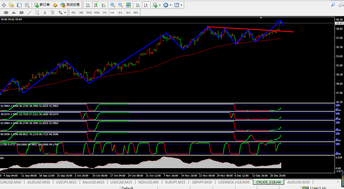The width and height of the screenshot is (344, 189).
Task: Click the chart shift triangle marker
Action: 261,18
